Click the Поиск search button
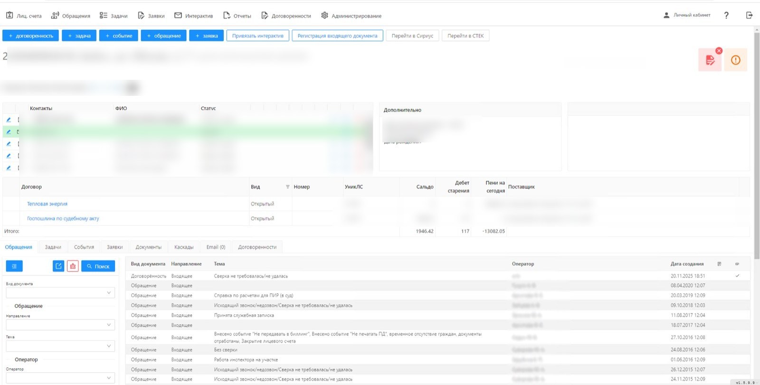 (98, 266)
